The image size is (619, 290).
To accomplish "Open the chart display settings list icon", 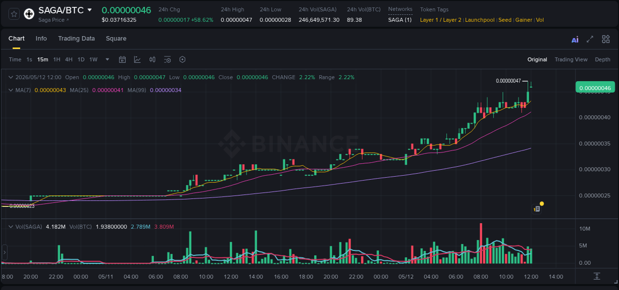I will click(167, 59).
